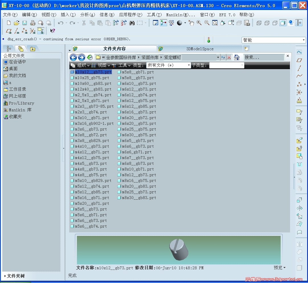This screenshot has width=308, height=283.
Task: Click the Reorient view icon
Action: tap(223, 23)
